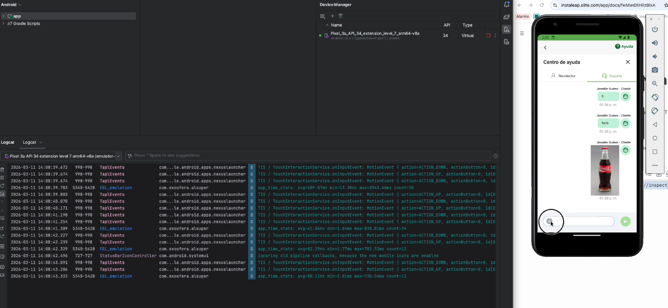Switch to Recolector tab in app
The height and width of the screenshot is (308, 668).
563,76
